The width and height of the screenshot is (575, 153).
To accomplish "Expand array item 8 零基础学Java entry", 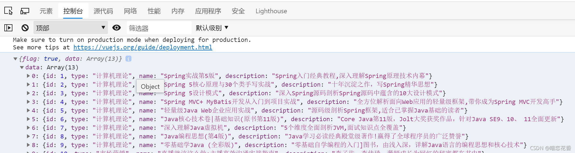I will coord(28,145).
